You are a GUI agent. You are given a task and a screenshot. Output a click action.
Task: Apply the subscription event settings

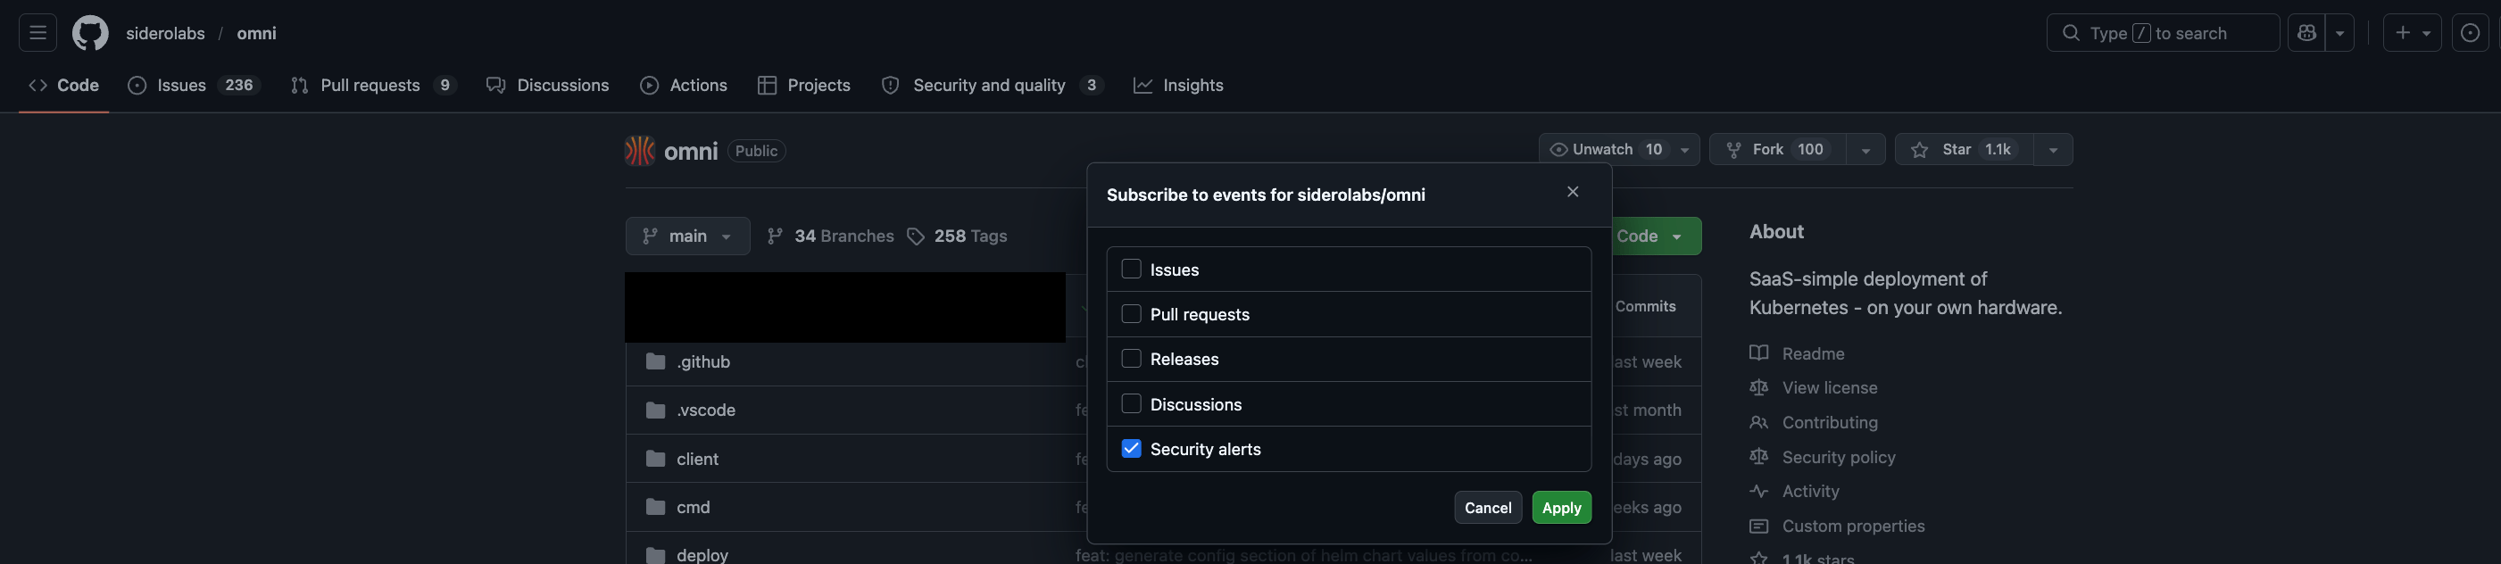click(1561, 508)
